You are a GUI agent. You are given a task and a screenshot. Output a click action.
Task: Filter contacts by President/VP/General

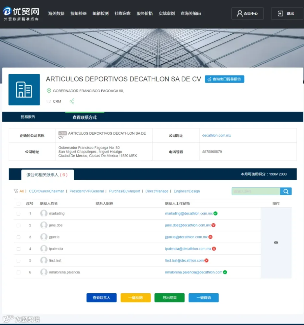(x=87, y=191)
